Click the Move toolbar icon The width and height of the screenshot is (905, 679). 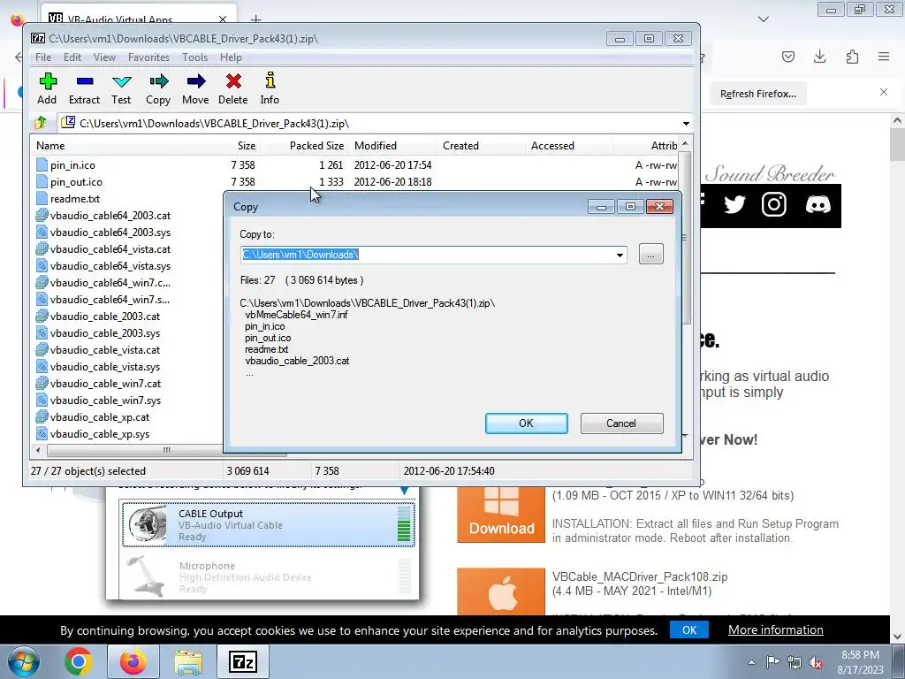(x=195, y=88)
